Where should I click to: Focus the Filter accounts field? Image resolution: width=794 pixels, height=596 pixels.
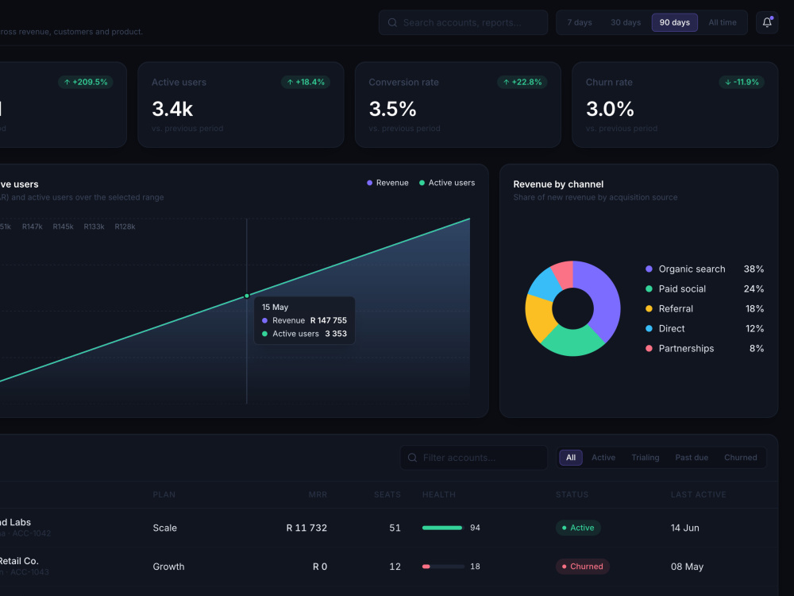474,458
